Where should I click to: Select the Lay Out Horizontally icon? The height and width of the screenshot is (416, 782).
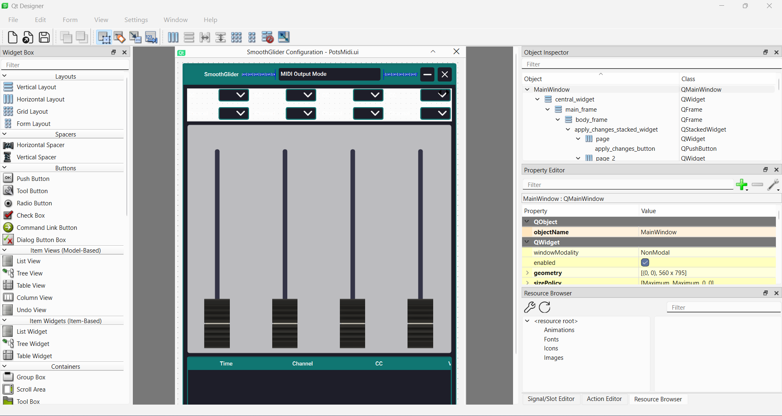click(x=173, y=37)
